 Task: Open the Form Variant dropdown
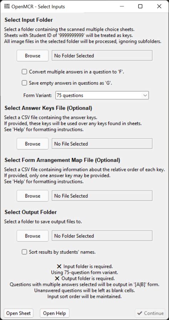[x=102, y=95]
